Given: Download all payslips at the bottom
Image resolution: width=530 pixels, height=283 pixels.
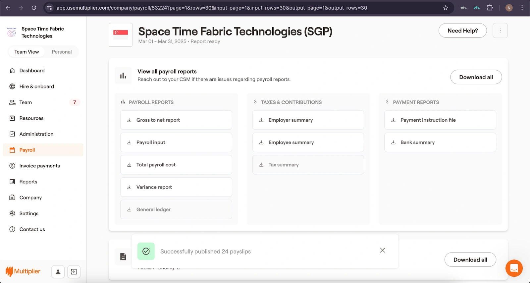Looking at the screenshot, I should pos(470,260).
